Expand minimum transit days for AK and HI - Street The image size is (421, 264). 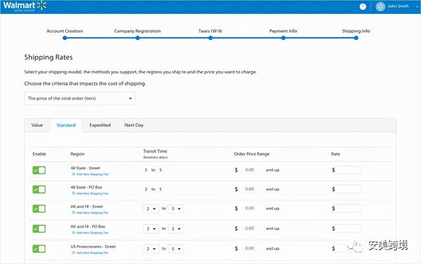150,209
